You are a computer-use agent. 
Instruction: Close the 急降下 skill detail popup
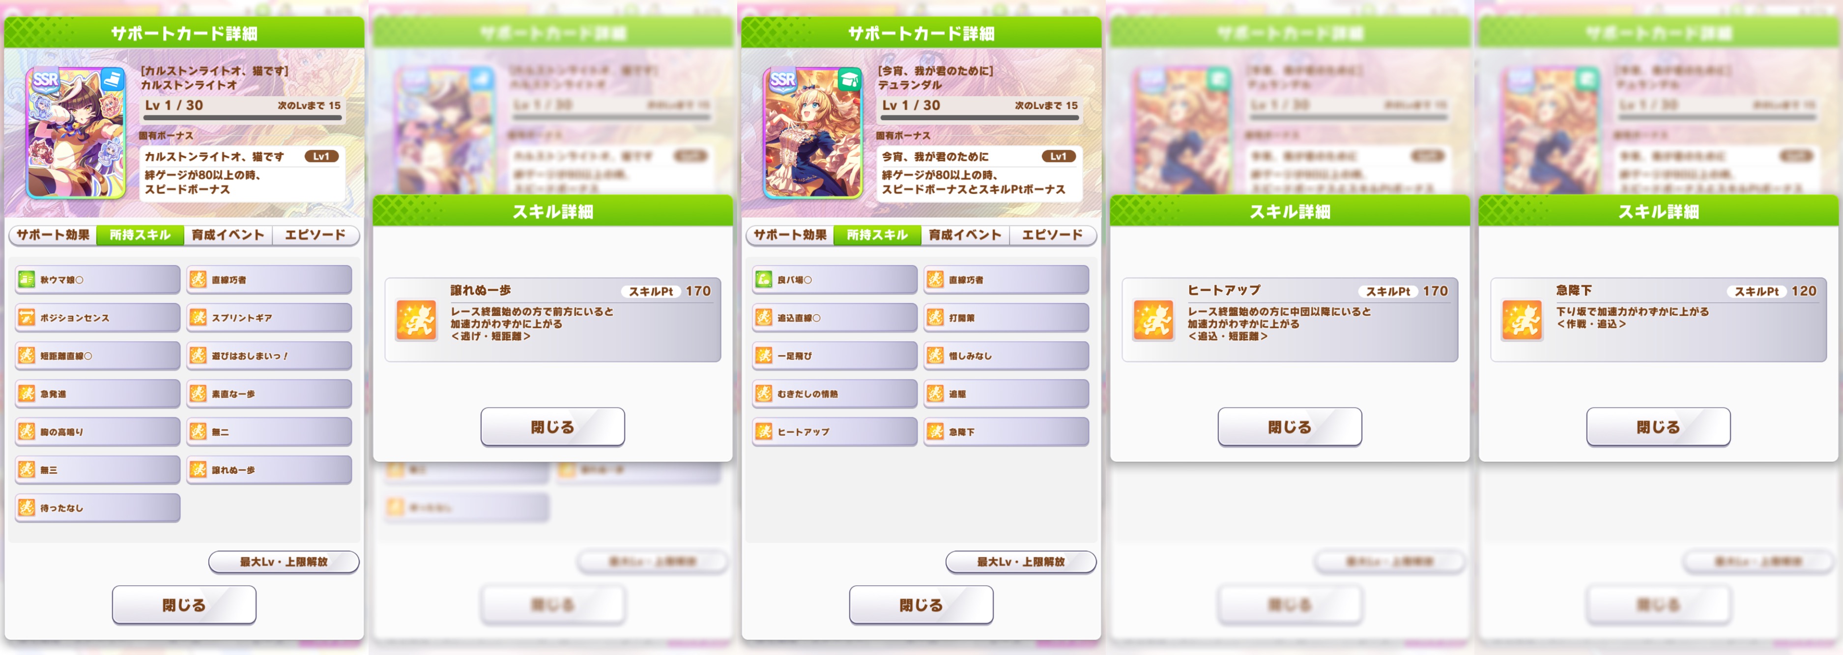coord(1658,427)
